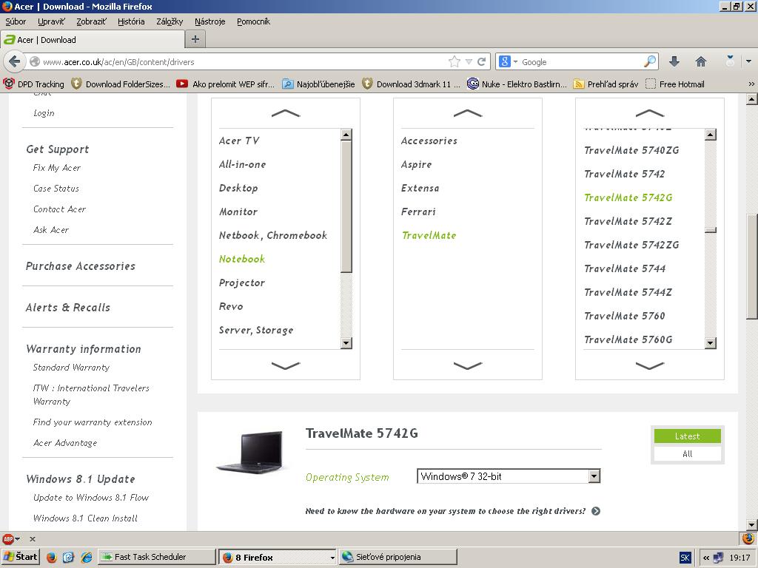Click up chevron above product category list
The image size is (758, 568).
(x=286, y=113)
